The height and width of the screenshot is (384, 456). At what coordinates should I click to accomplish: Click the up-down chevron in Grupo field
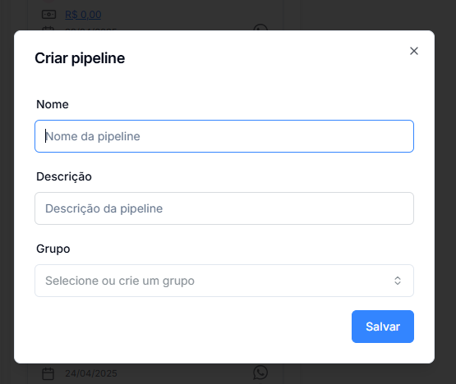(398, 281)
